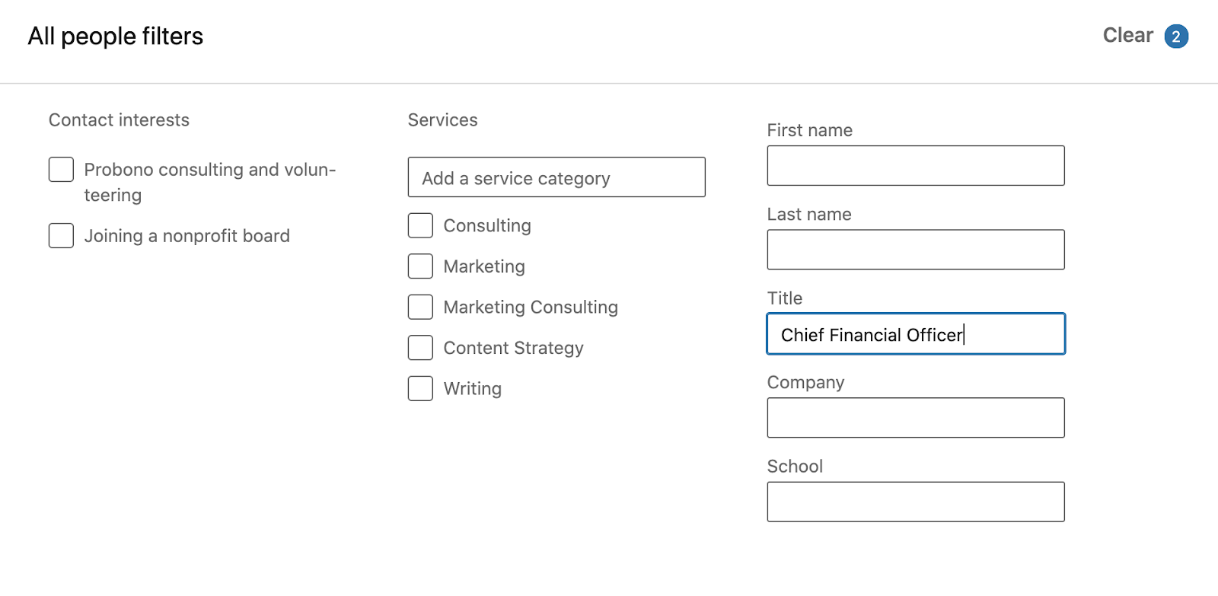Image resolution: width=1218 pixels, height=596 pixels.
Task: Select the Marketing Consulting checkbox
Action: (420, 308)
